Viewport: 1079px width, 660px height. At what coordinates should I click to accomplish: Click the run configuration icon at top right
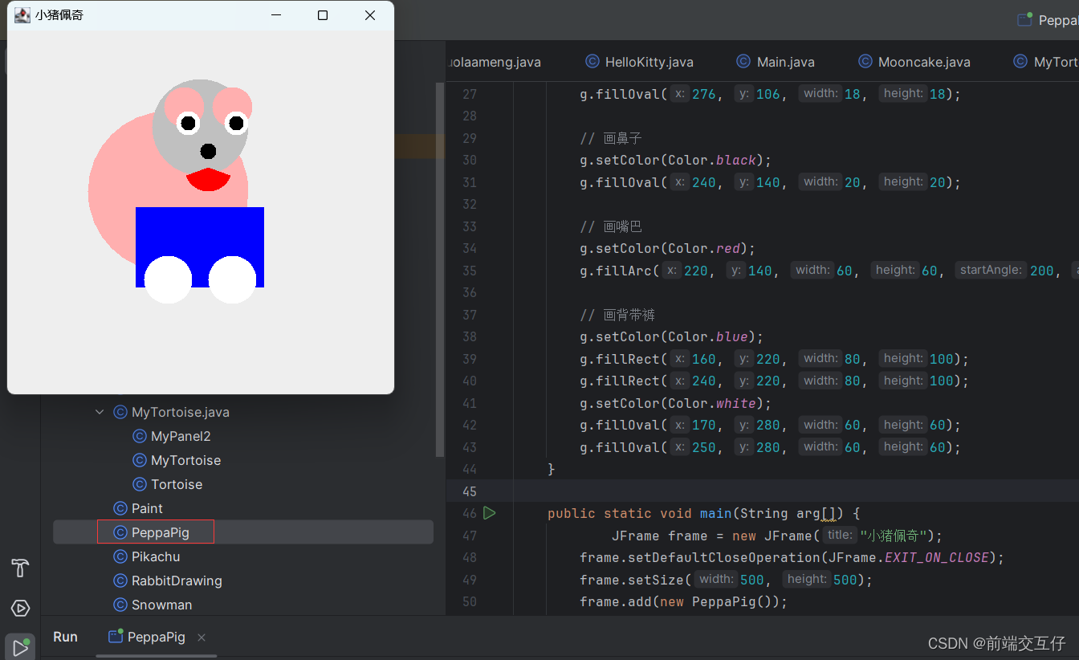point(1024,20)
